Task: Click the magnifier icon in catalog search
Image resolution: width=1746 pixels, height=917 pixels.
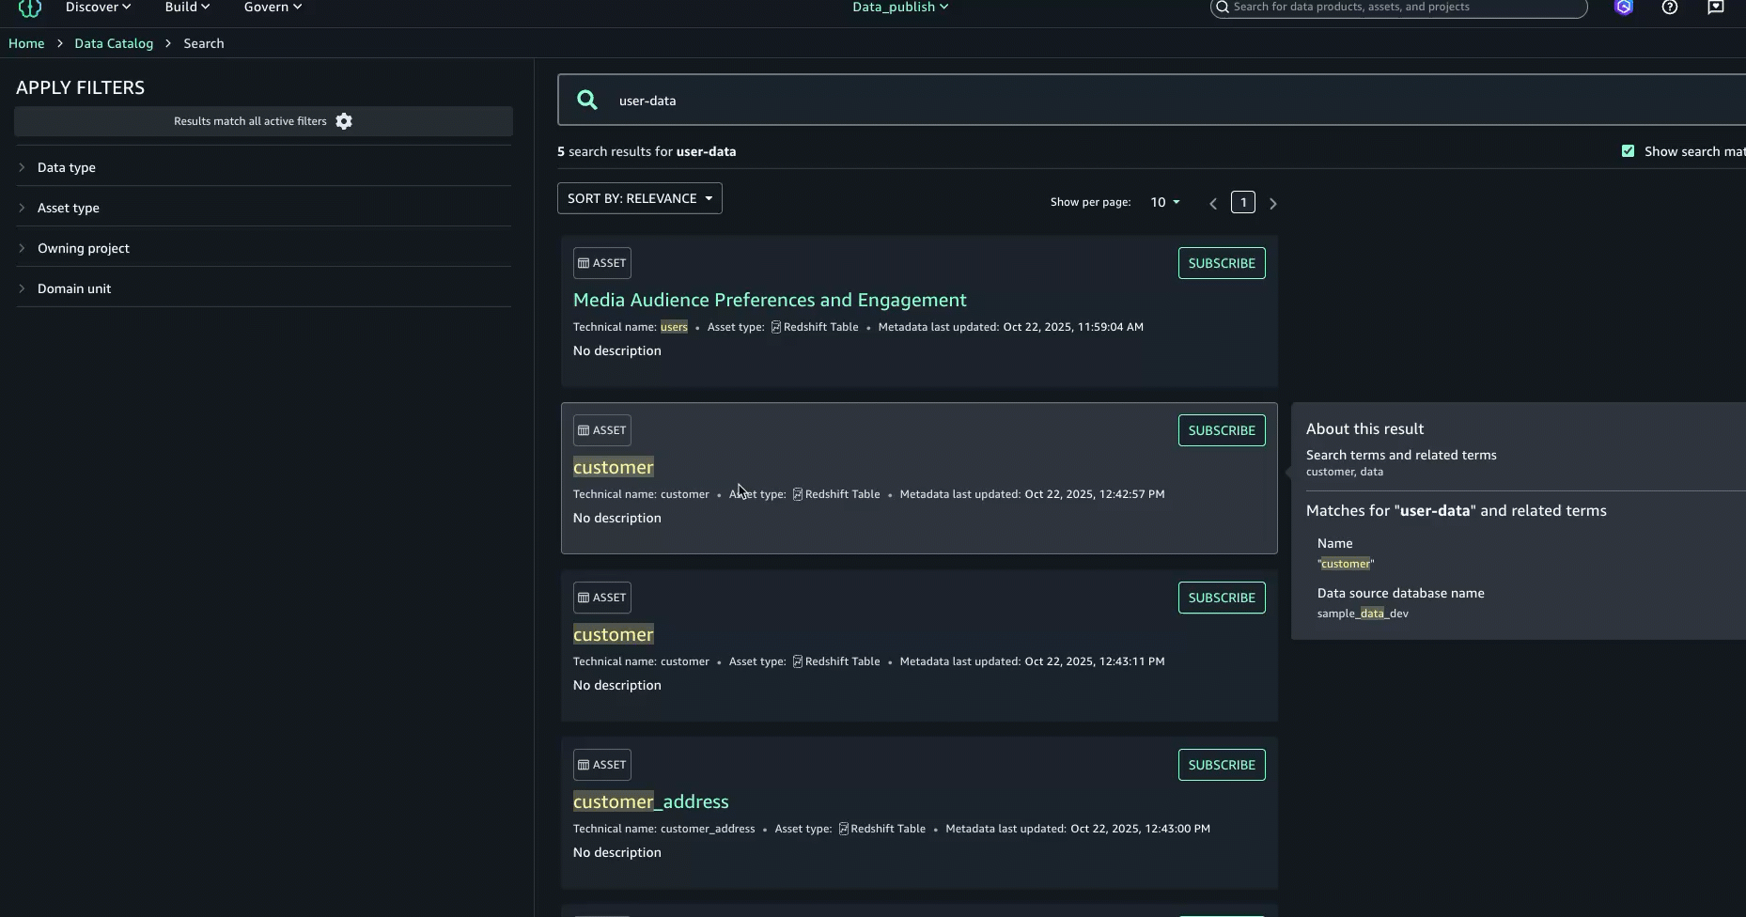Action: [x=587, y=101]
